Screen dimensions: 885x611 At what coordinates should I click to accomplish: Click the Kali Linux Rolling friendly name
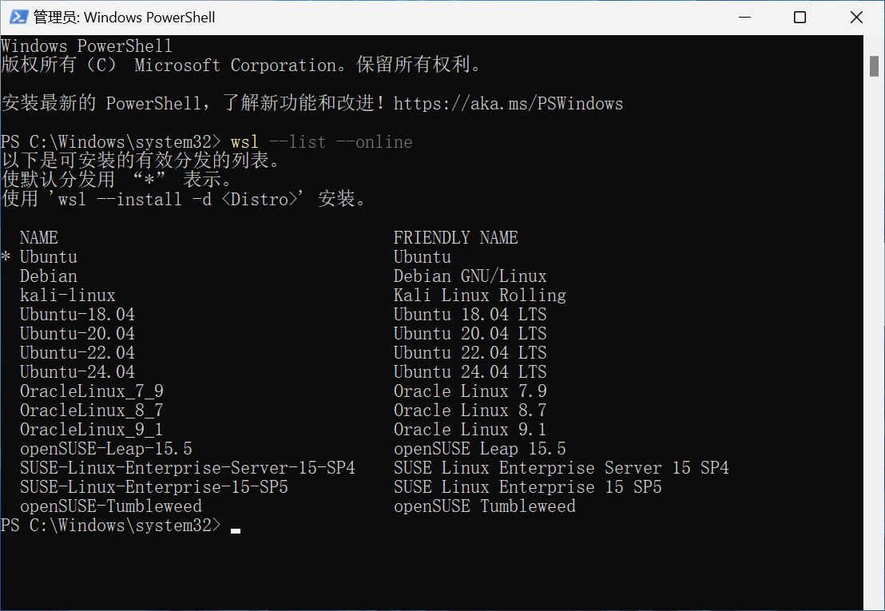[479, 296]
